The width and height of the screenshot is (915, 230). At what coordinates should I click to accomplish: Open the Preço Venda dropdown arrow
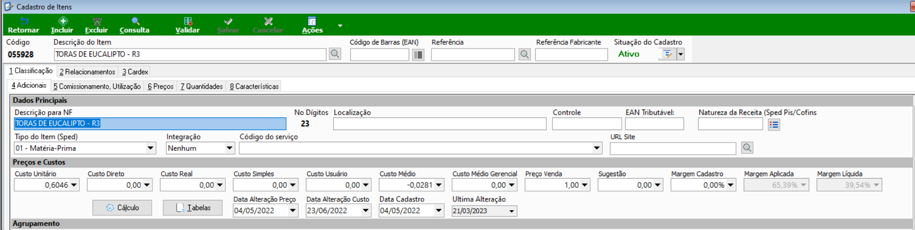point(585,185)
